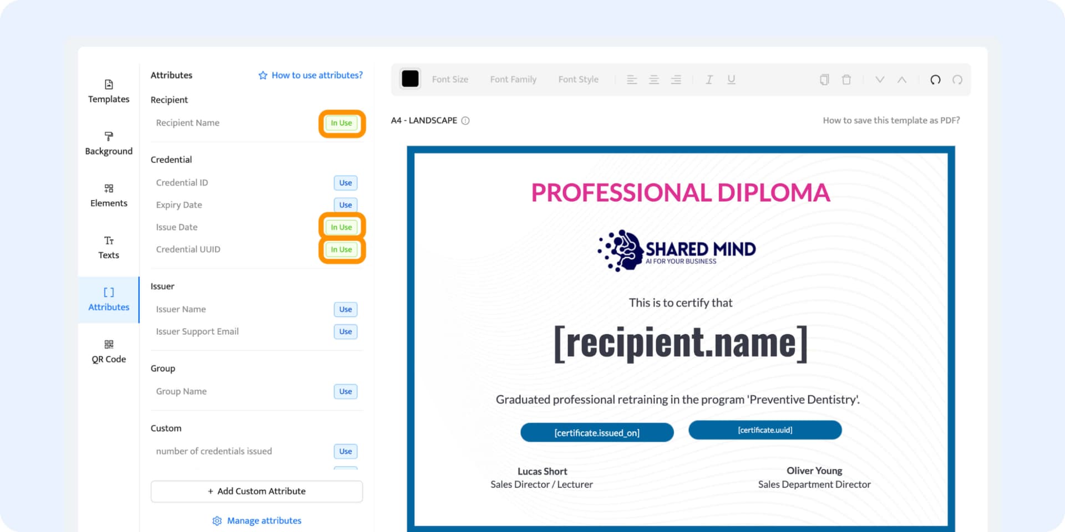Select the [recipient.name] placeholder on certificate

681,344
